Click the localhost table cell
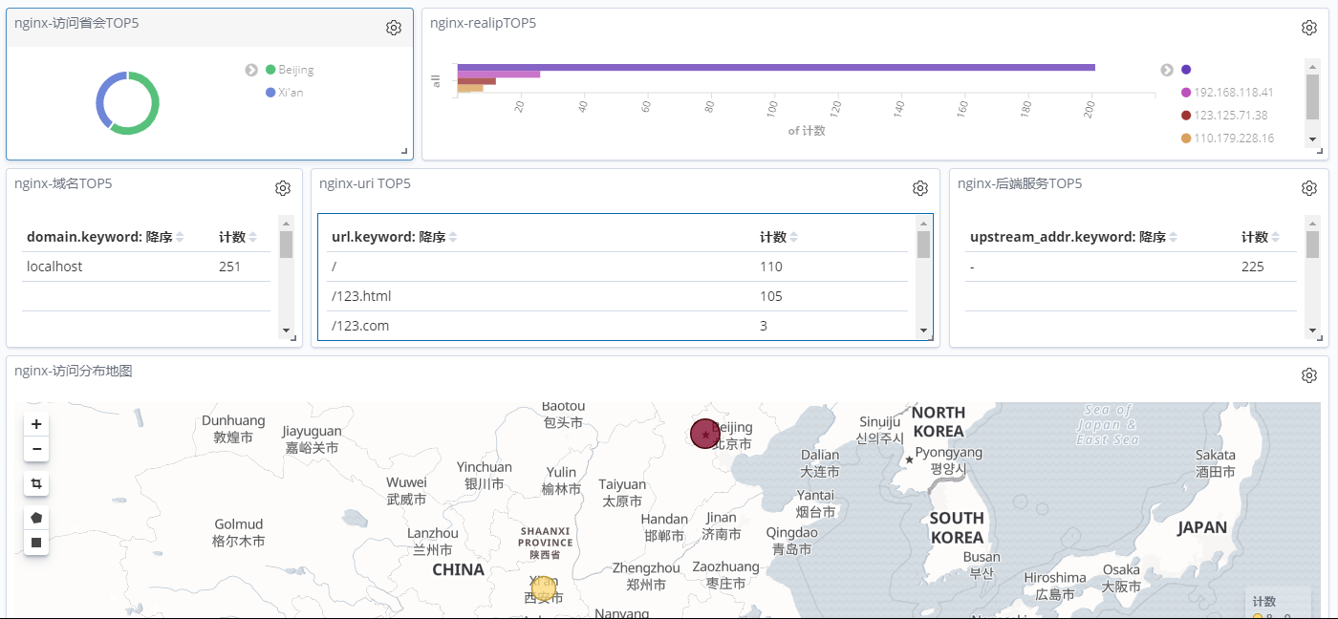Screen dimensions: 1338x619 [x=54, y=267]
